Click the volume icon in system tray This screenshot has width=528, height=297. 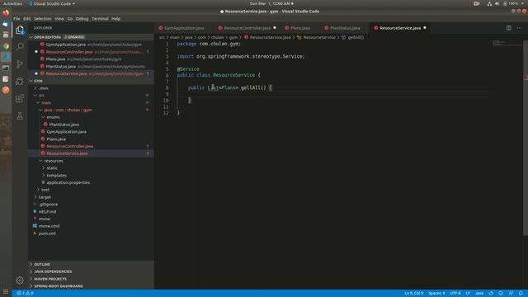tap(497, 3)
